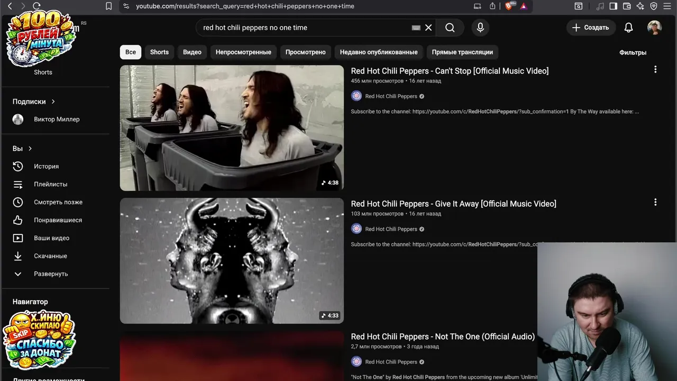677x381 pixels.
Task: Open Leo AI sparkle icon
Action: click(x=641, y=6)
